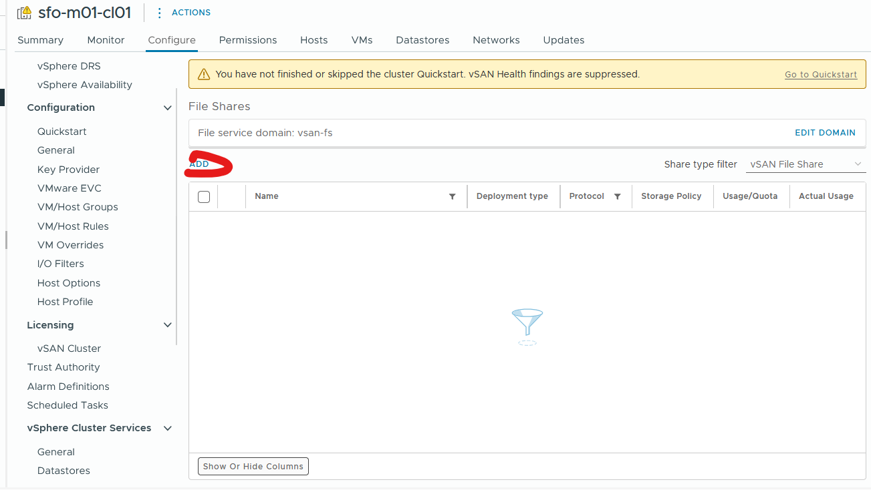Image resolution: width=871 pixels, height=490 pixels.
Task: Click EDIT DOMAIN button
Action: click(x=825, y=133)
